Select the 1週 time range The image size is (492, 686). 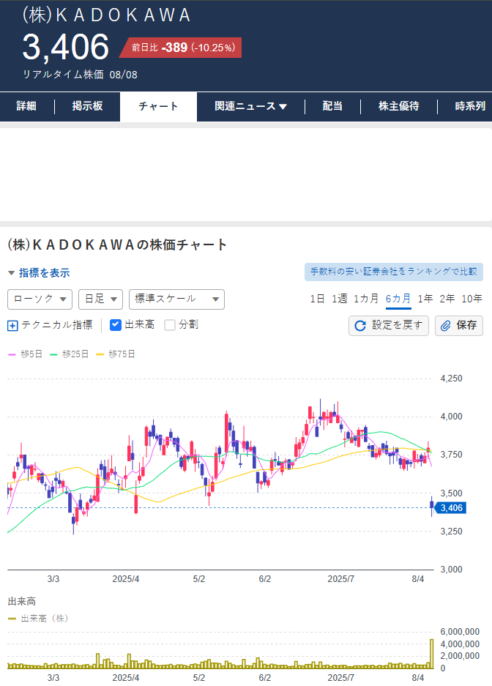click(x=340, y=299)
